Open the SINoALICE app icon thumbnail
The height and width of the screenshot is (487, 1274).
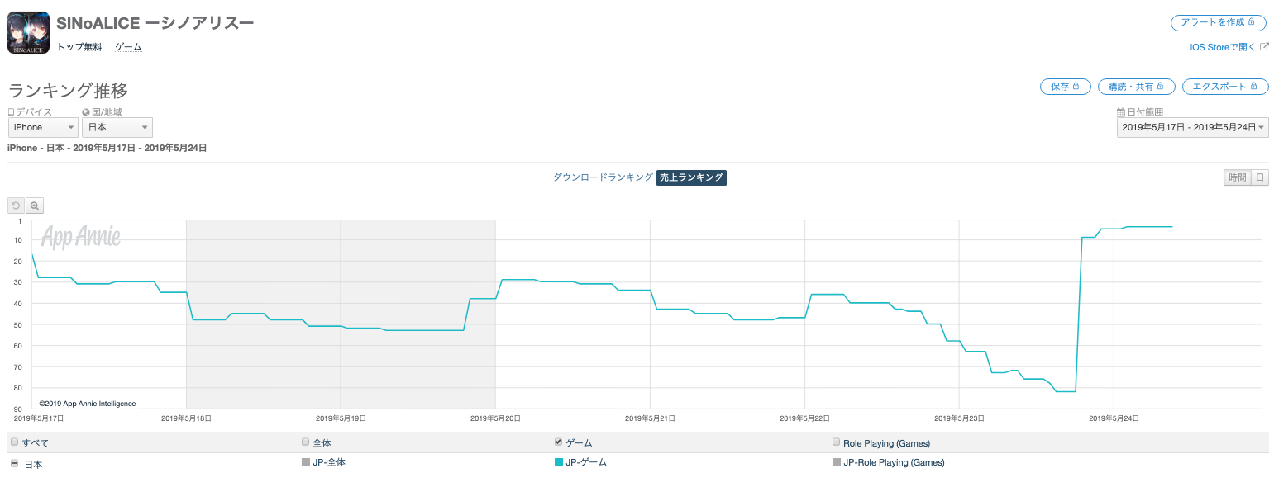(x=28, y=33)
